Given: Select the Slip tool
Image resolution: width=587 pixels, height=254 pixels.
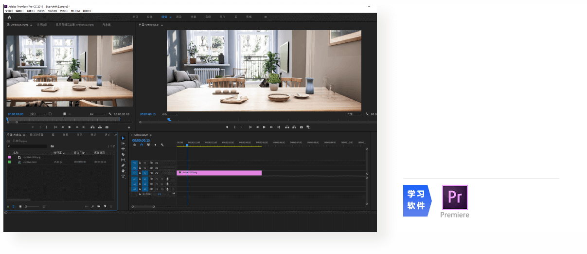Looking at the screenshot, I should click(123, 160).
